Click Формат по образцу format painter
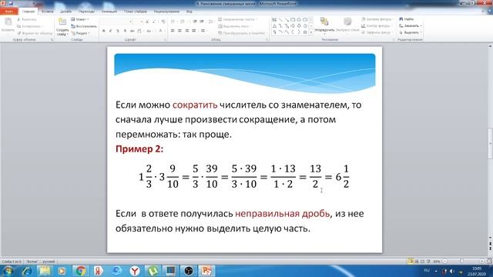493x277 pixels. (35, 33)
